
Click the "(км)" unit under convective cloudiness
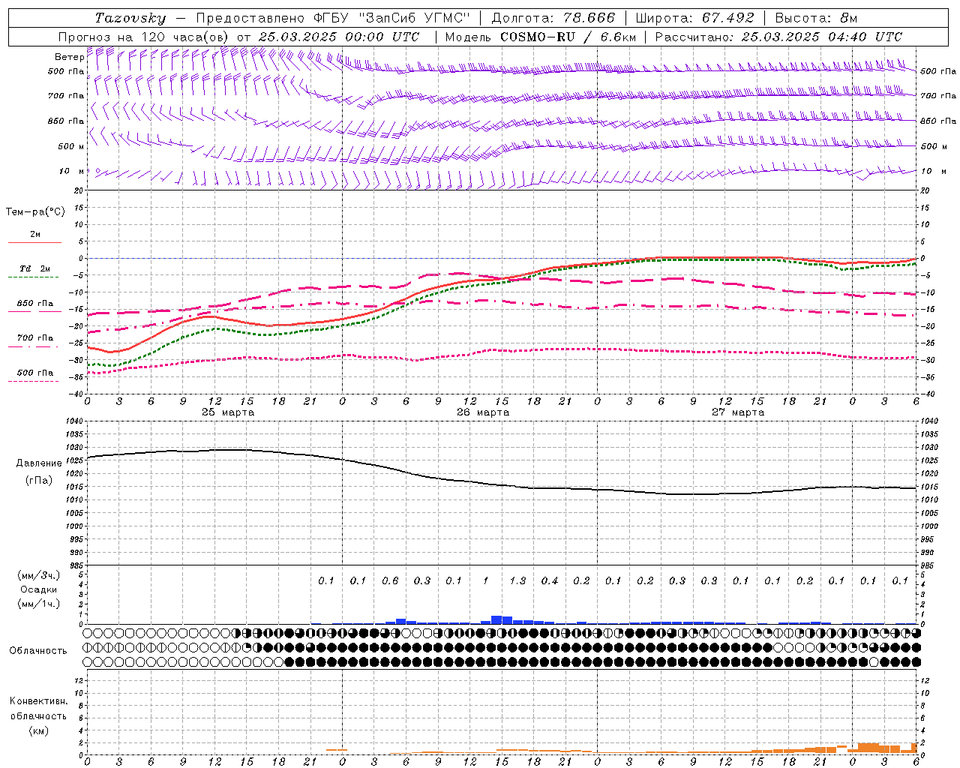point(39,730)
